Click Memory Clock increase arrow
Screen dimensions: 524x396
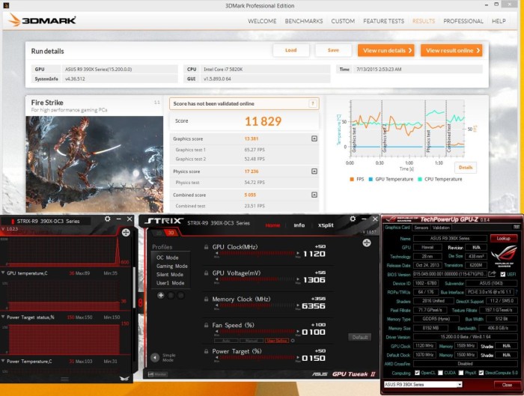click(298, 305)
